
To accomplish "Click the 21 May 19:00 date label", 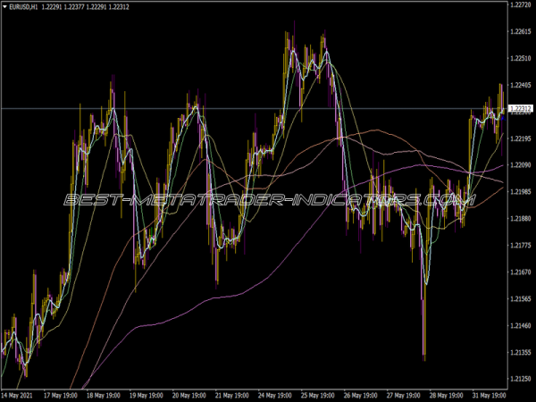I will (231, 396).
